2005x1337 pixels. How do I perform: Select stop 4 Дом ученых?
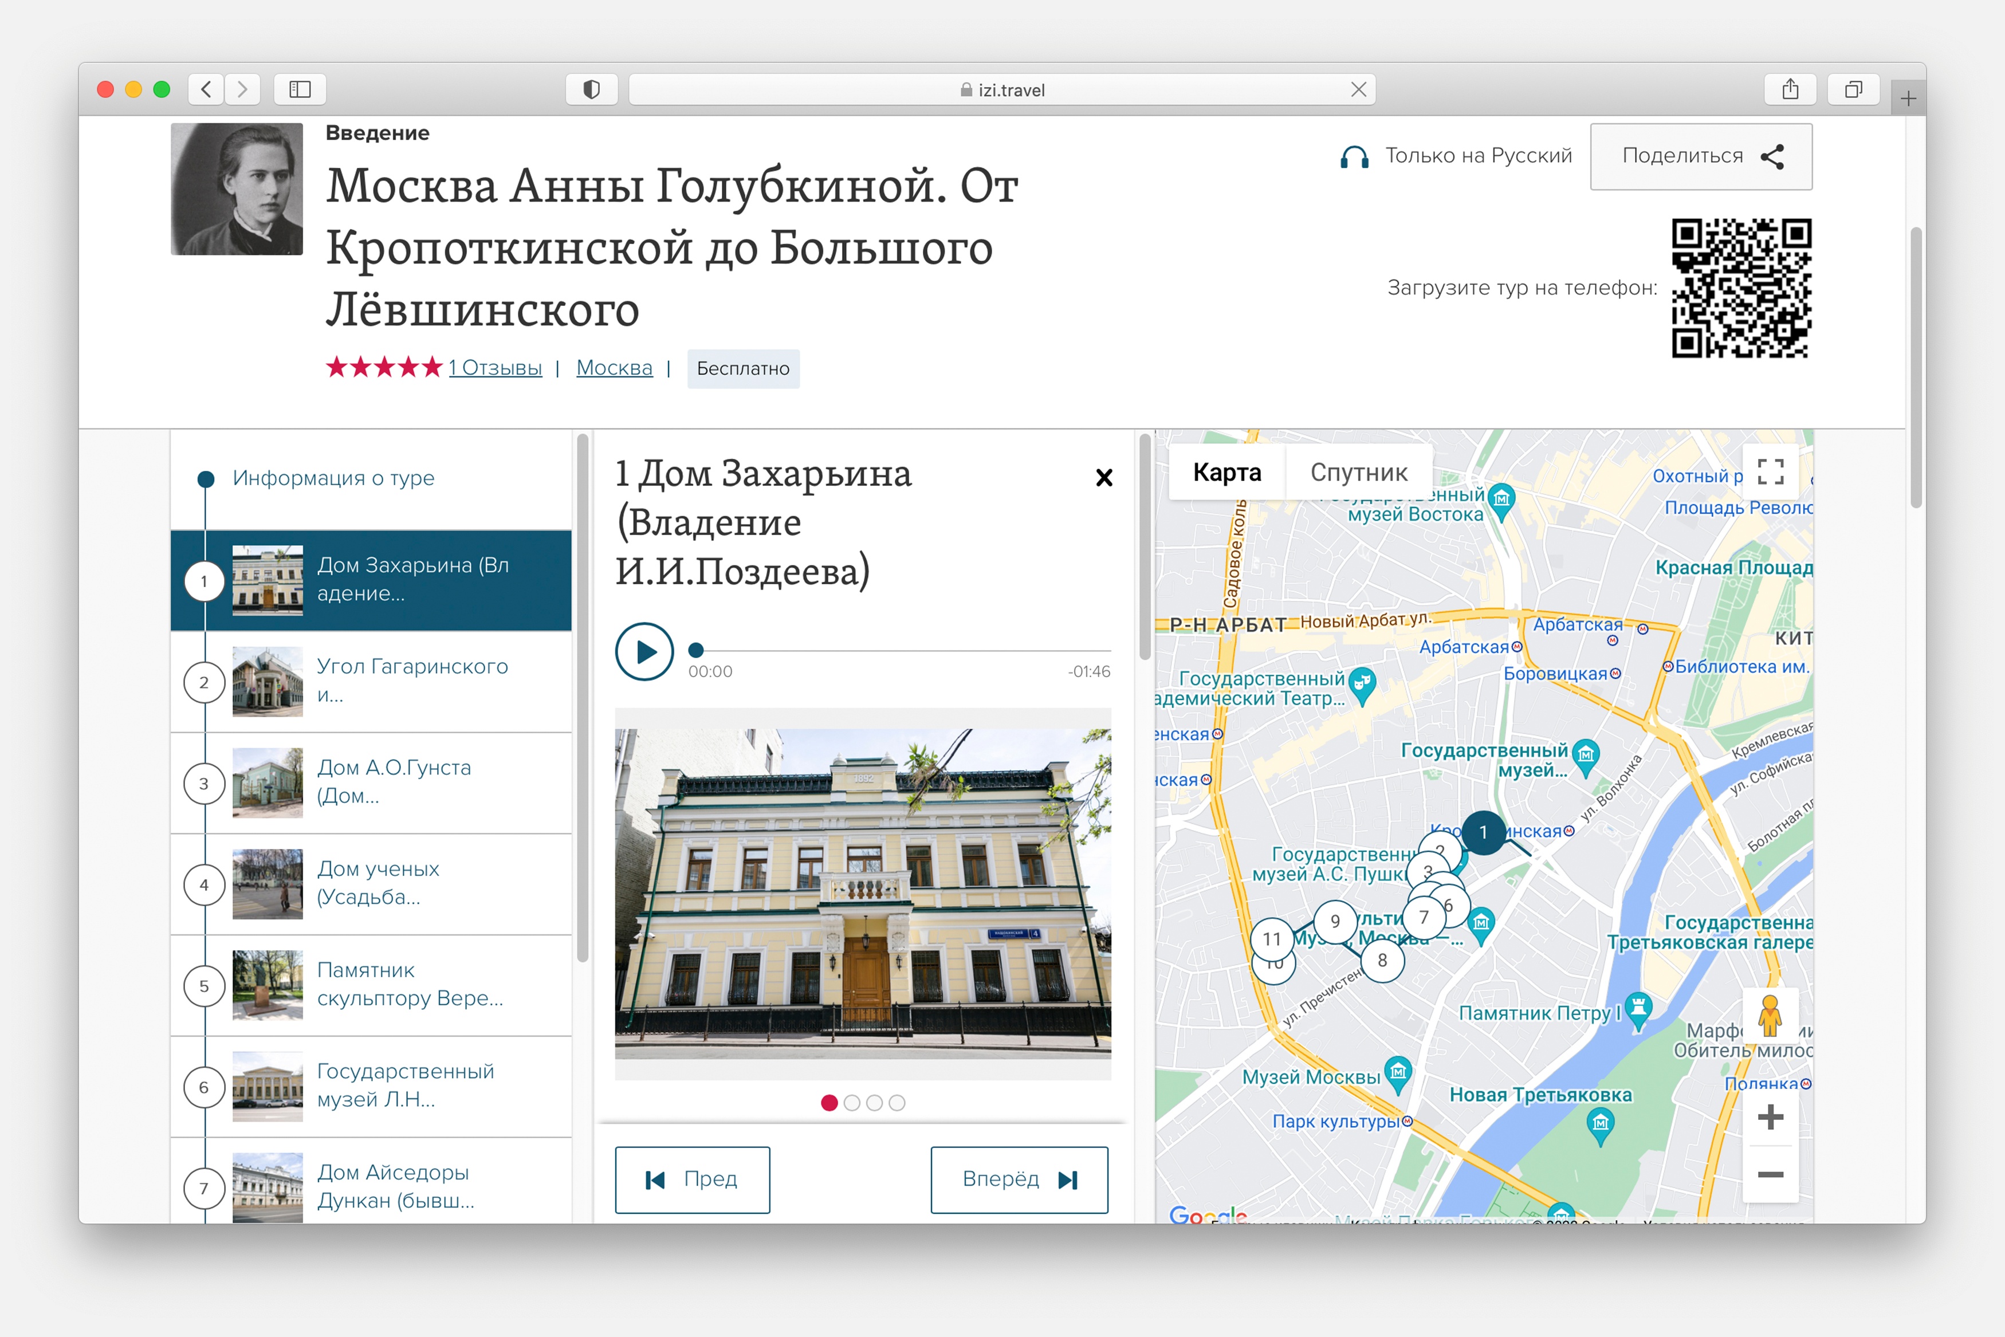(371, 884)
